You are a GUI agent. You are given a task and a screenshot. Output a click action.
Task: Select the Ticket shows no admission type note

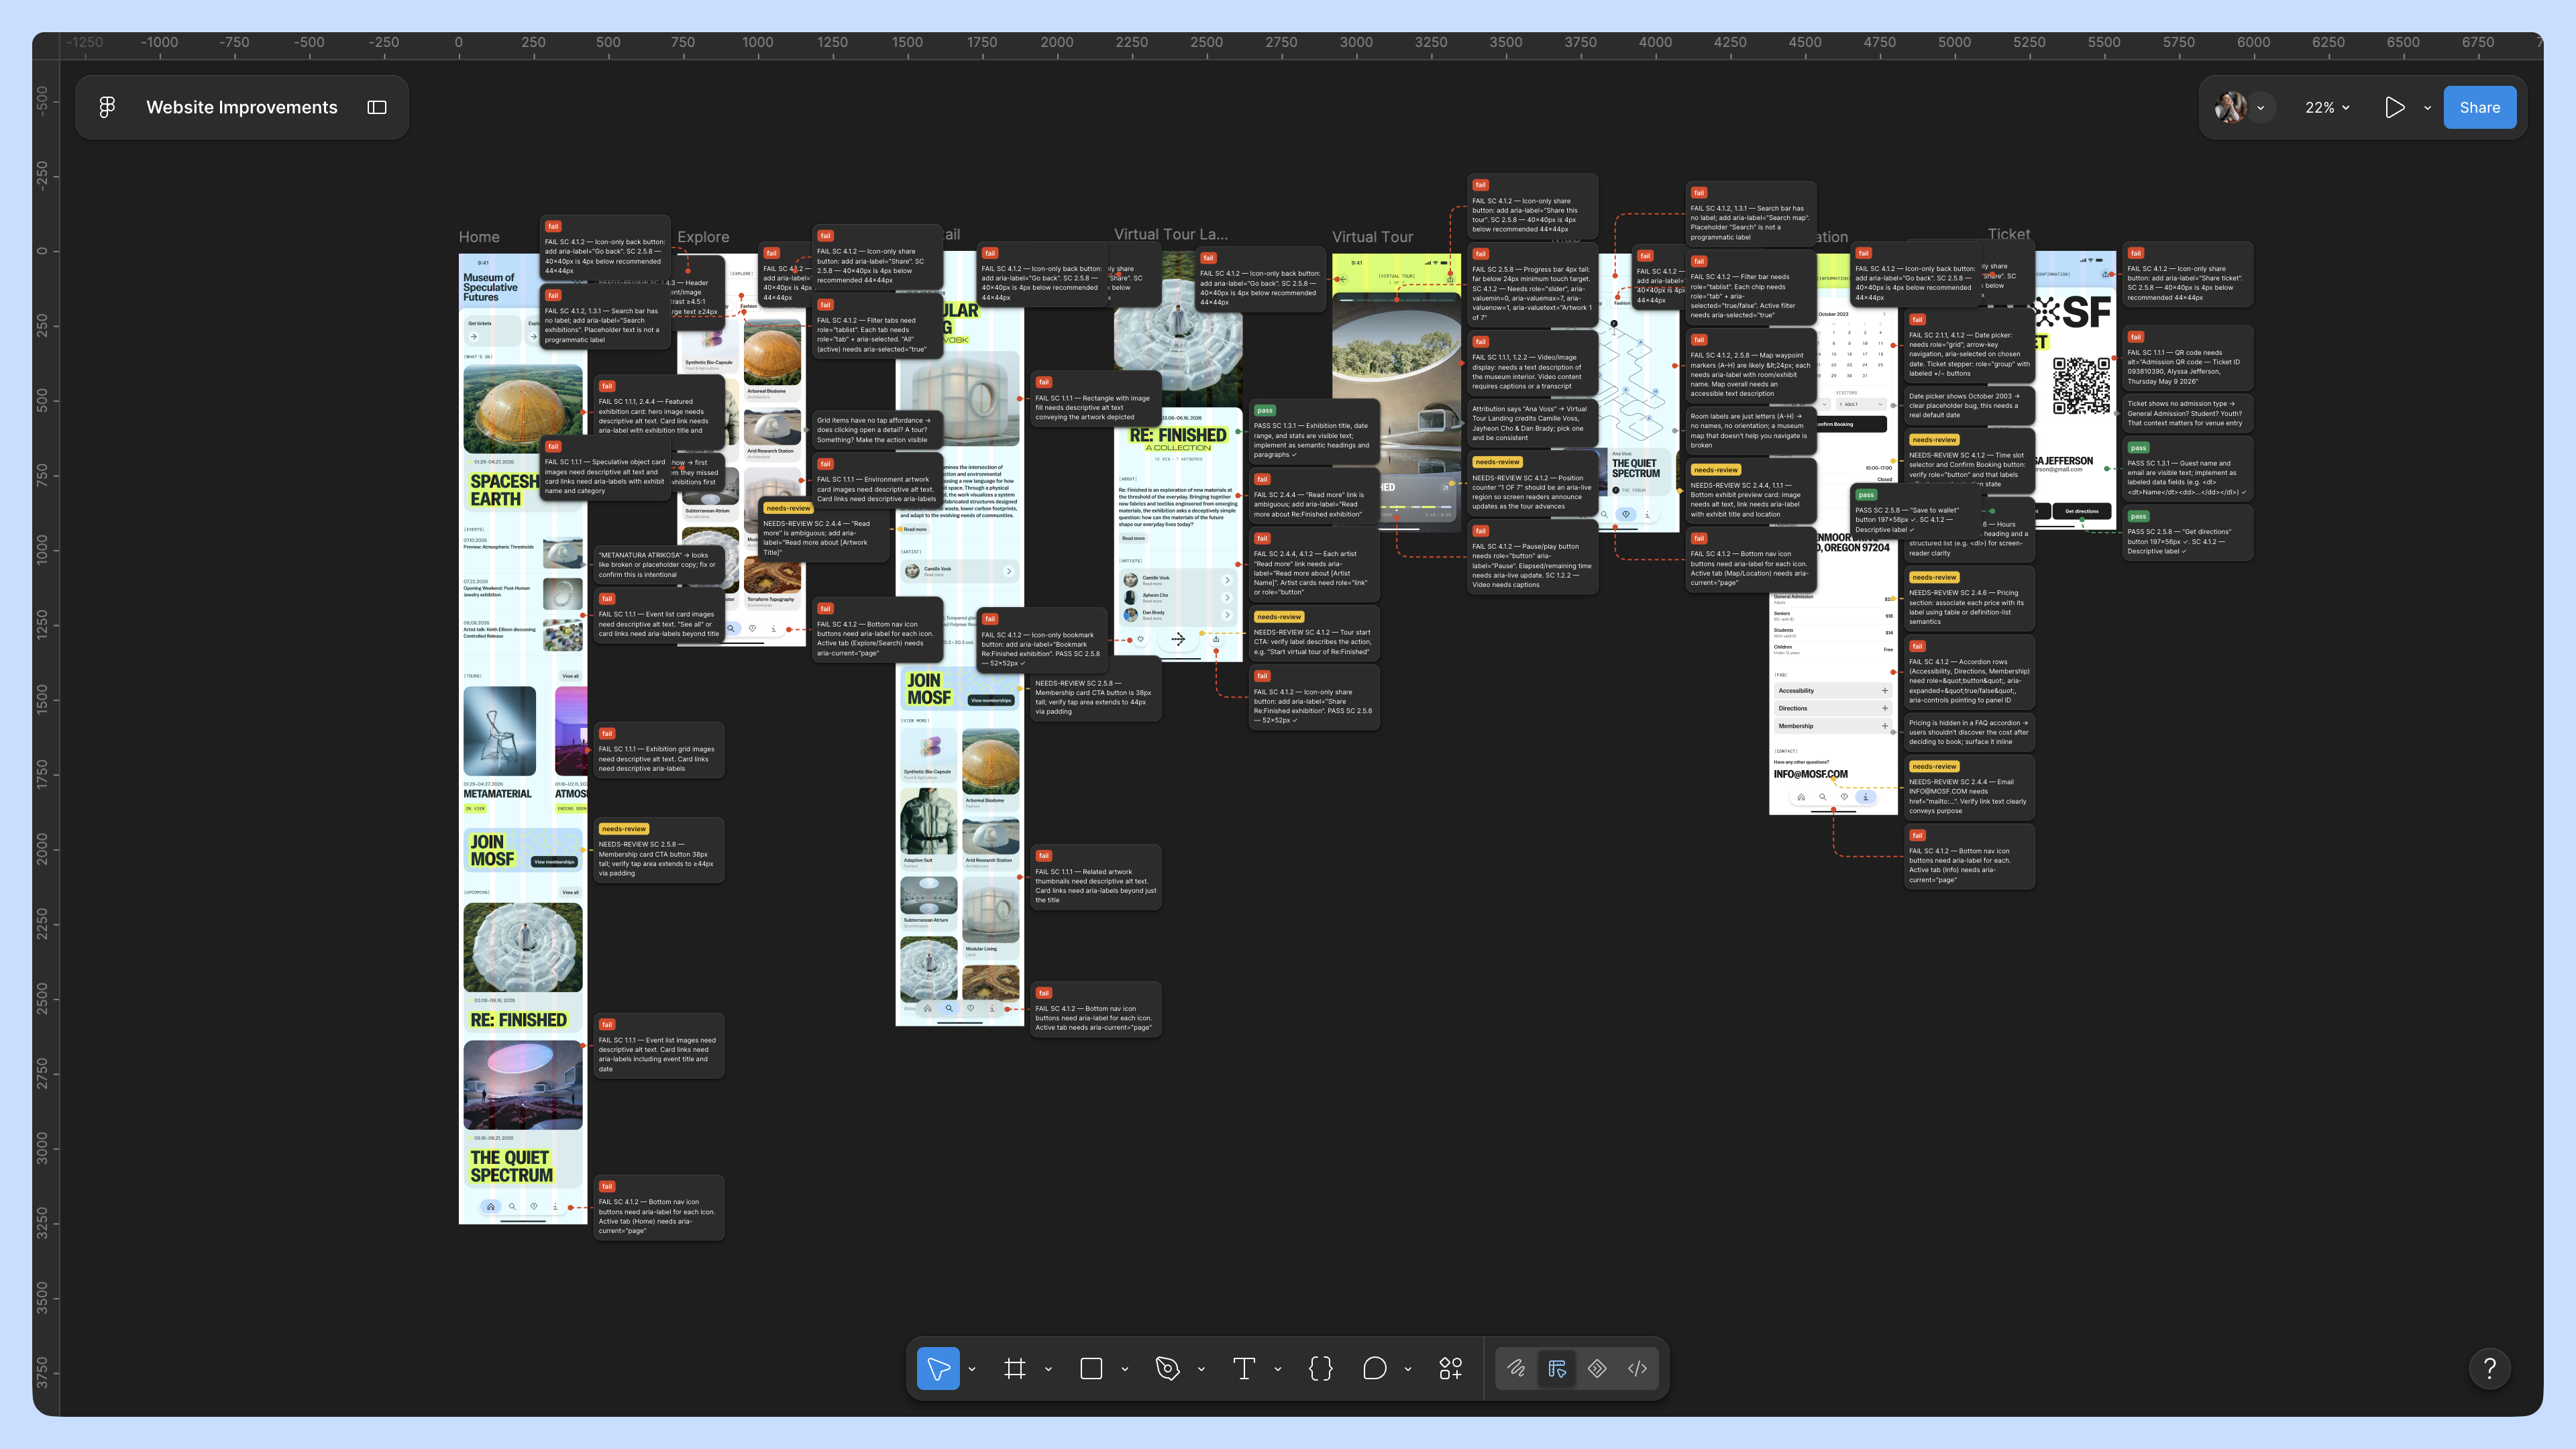2188,413
